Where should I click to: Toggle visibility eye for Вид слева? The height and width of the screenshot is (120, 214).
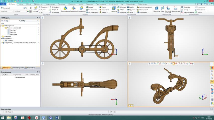(x=38, y=32)
